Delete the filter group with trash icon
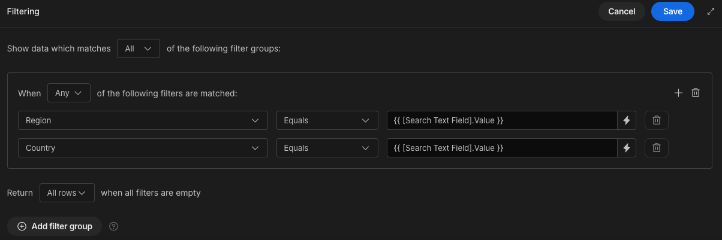Viewport: 722px width, 240px height. click(696, 93)
